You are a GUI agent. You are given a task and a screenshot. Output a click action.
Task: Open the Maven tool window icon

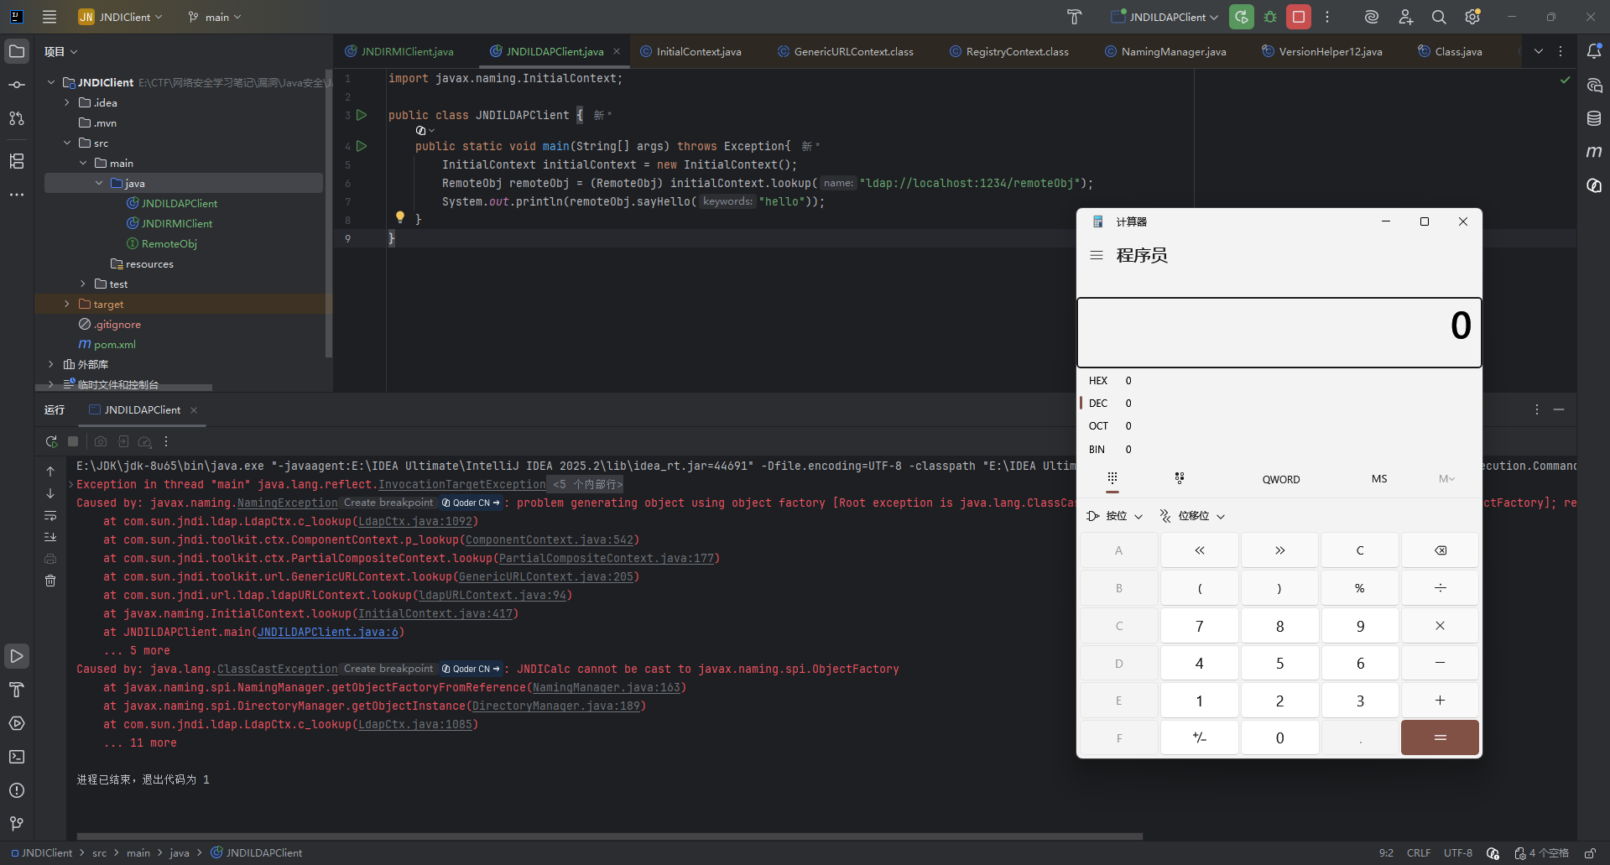click(1594, 152)
